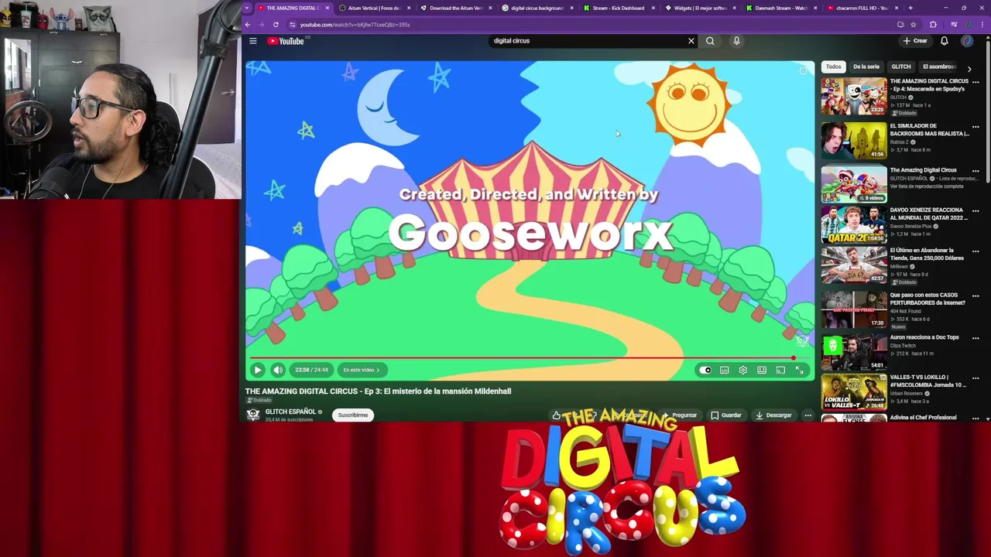Open options for Davoo Xeneize suggestion
Screen dimensions: 991x557
976,210
